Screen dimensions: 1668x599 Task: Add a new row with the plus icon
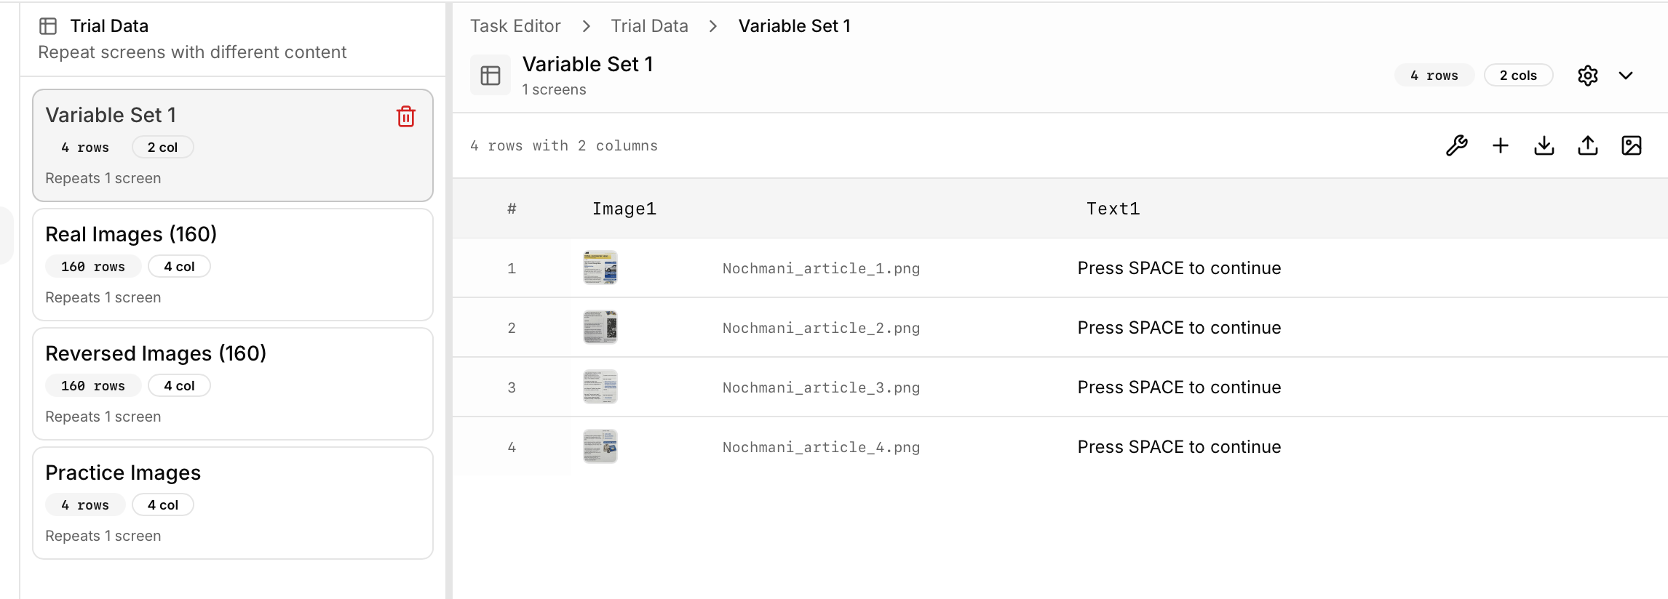[x=1501, y=145]
